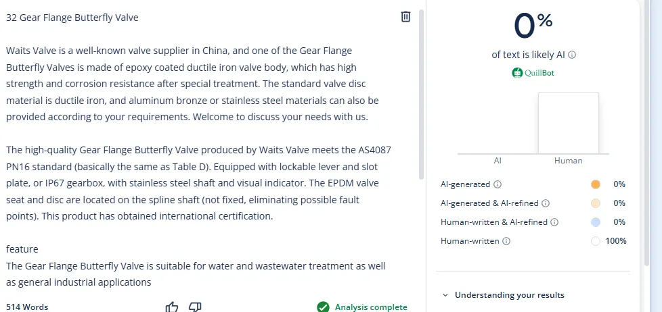This screenshot has height=312, width=662.
Task: Click the orange AI-generated color dot
Action: click(596, 184)
